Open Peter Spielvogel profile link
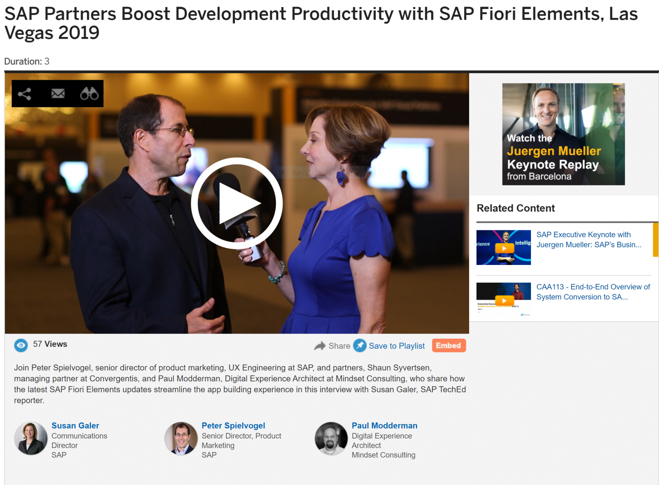This screenshot has height=485, width=659. tap(234, 425)
